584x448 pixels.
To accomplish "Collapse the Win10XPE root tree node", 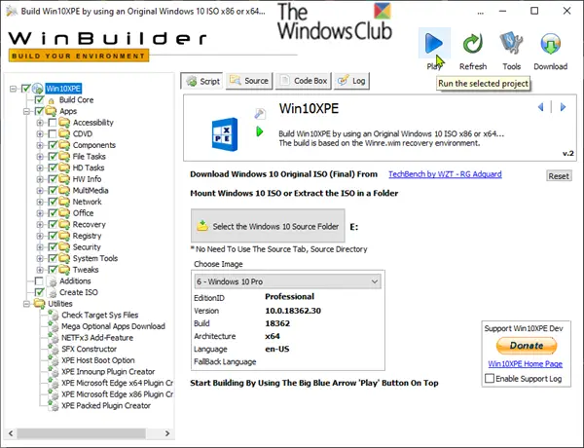I will click(x=14, y=89).
